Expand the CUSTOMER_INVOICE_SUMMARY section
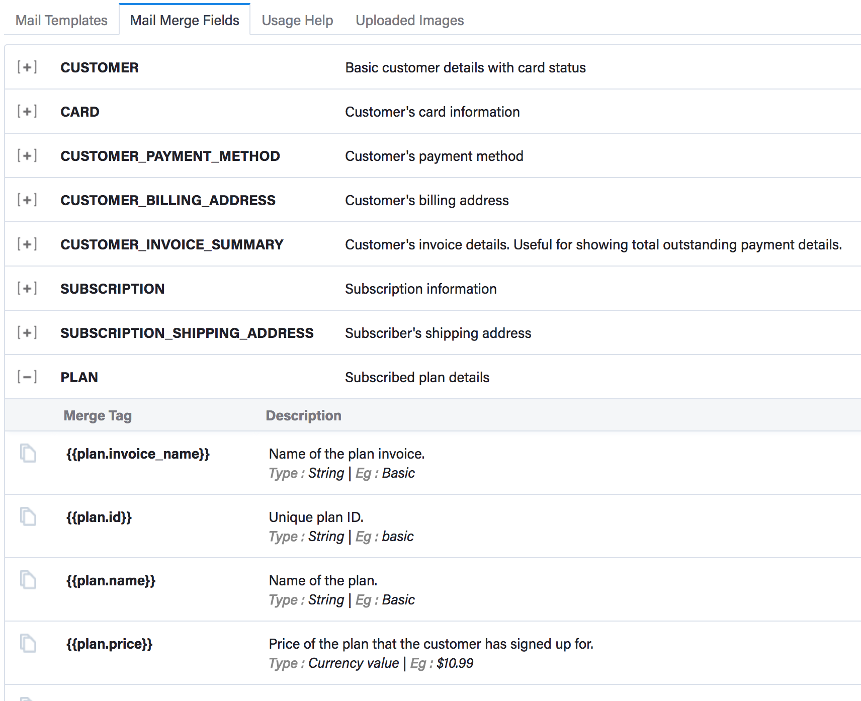 tap(27, 244)
